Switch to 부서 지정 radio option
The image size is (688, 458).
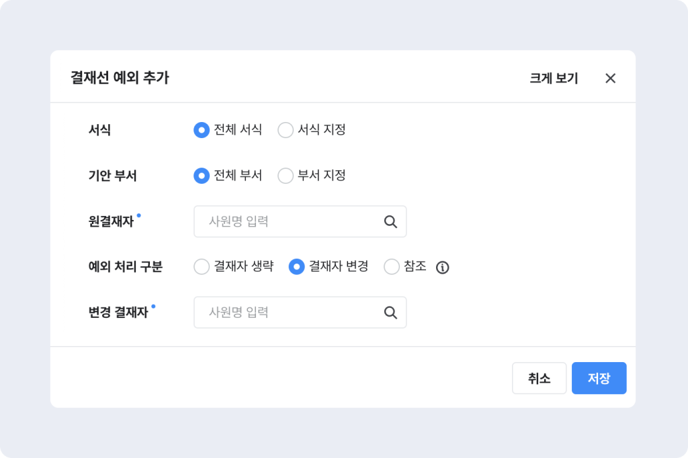(286, 176)
